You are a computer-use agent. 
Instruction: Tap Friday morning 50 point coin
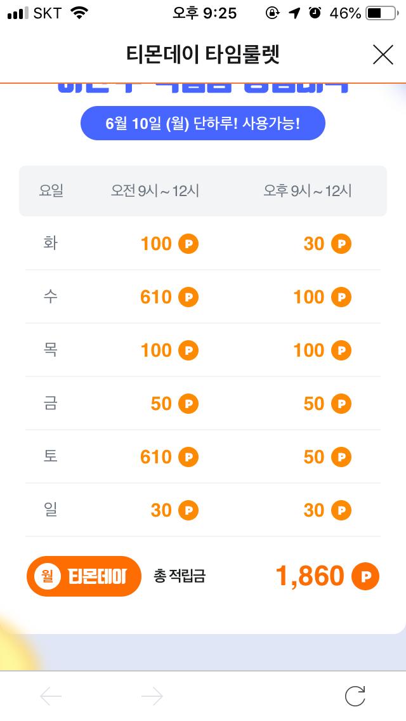(188, 404)
